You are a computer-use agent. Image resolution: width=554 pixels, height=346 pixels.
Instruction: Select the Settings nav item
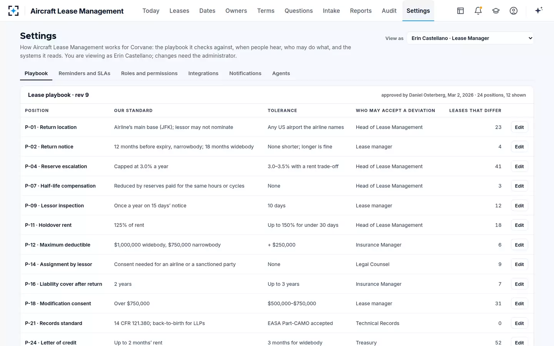click(418, 11)
